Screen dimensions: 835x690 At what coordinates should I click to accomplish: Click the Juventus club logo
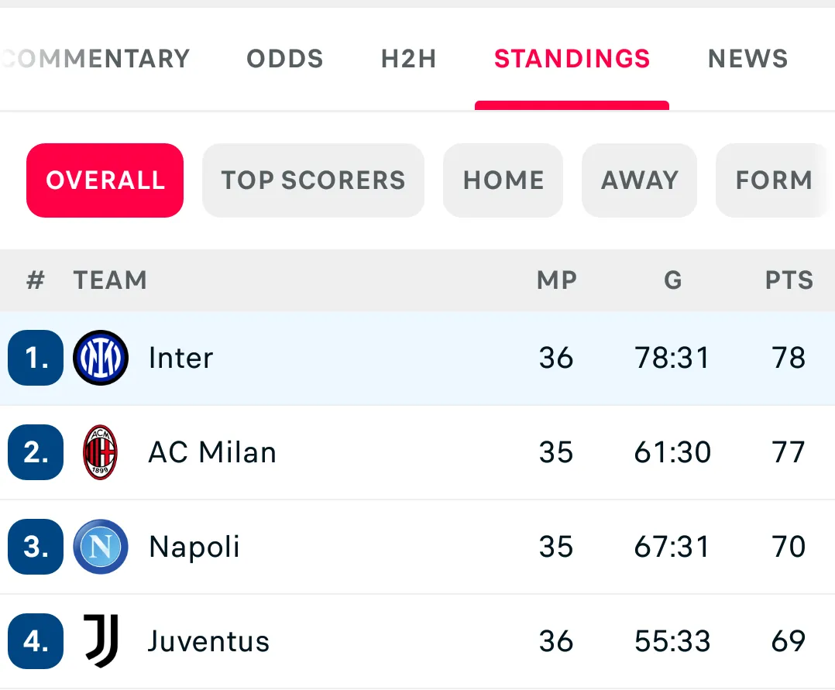pos(101,641)
